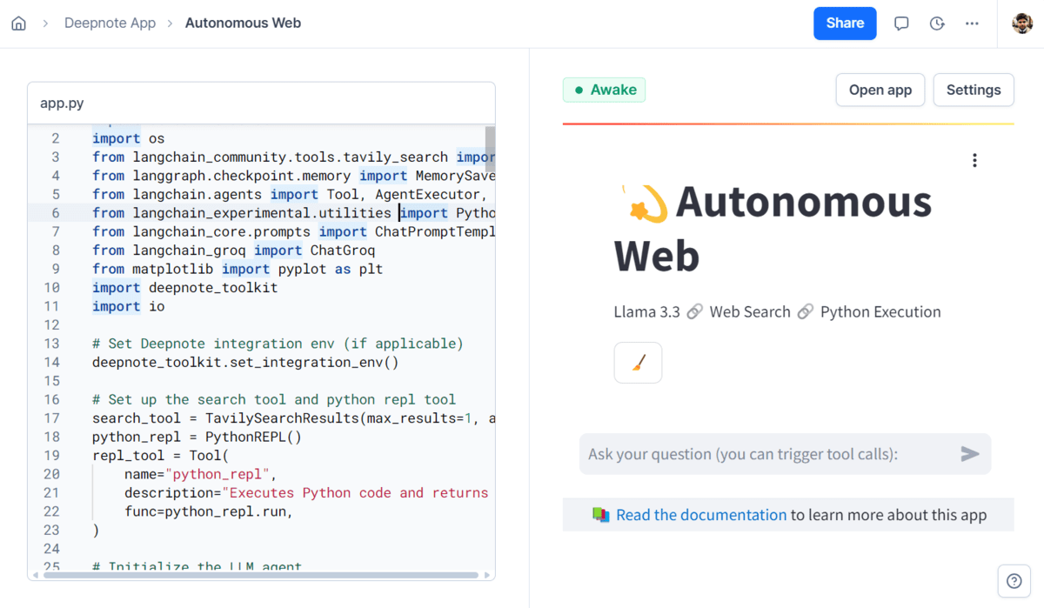Click the right arrow of horizontal scrollbar
1044x608 pixels.
tap(489, 575)
